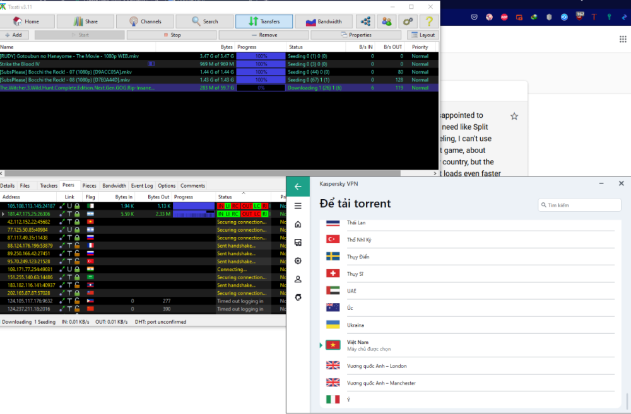Viewport: 631px width, 414px height.
Task: Click the Gotoubun transfer 100% progress bar
Action: tap(261, 56)
